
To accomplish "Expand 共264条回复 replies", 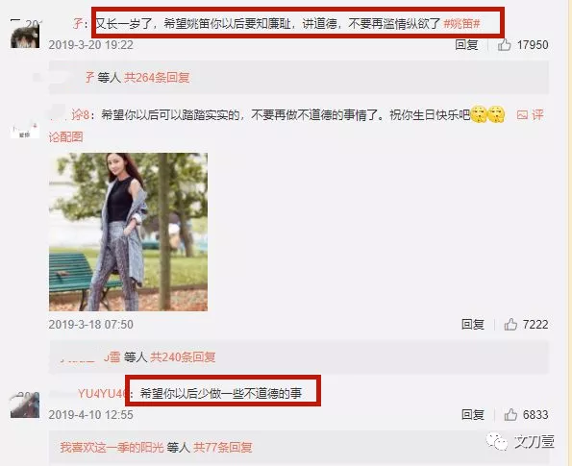I will coord(157,77).
